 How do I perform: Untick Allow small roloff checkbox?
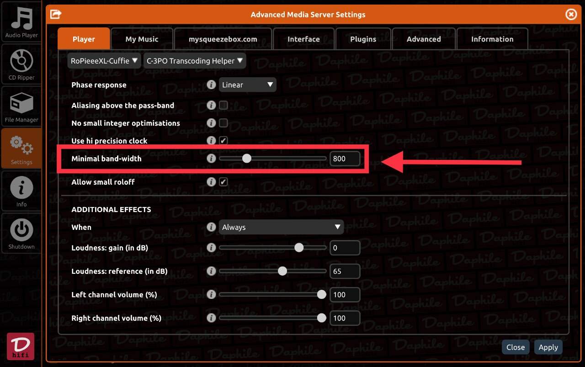click(223, 182)
